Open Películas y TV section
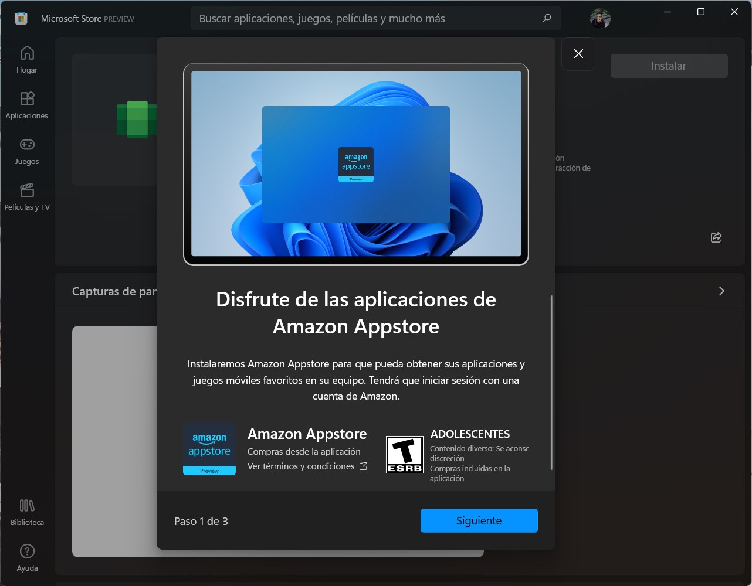 (27, 197)
